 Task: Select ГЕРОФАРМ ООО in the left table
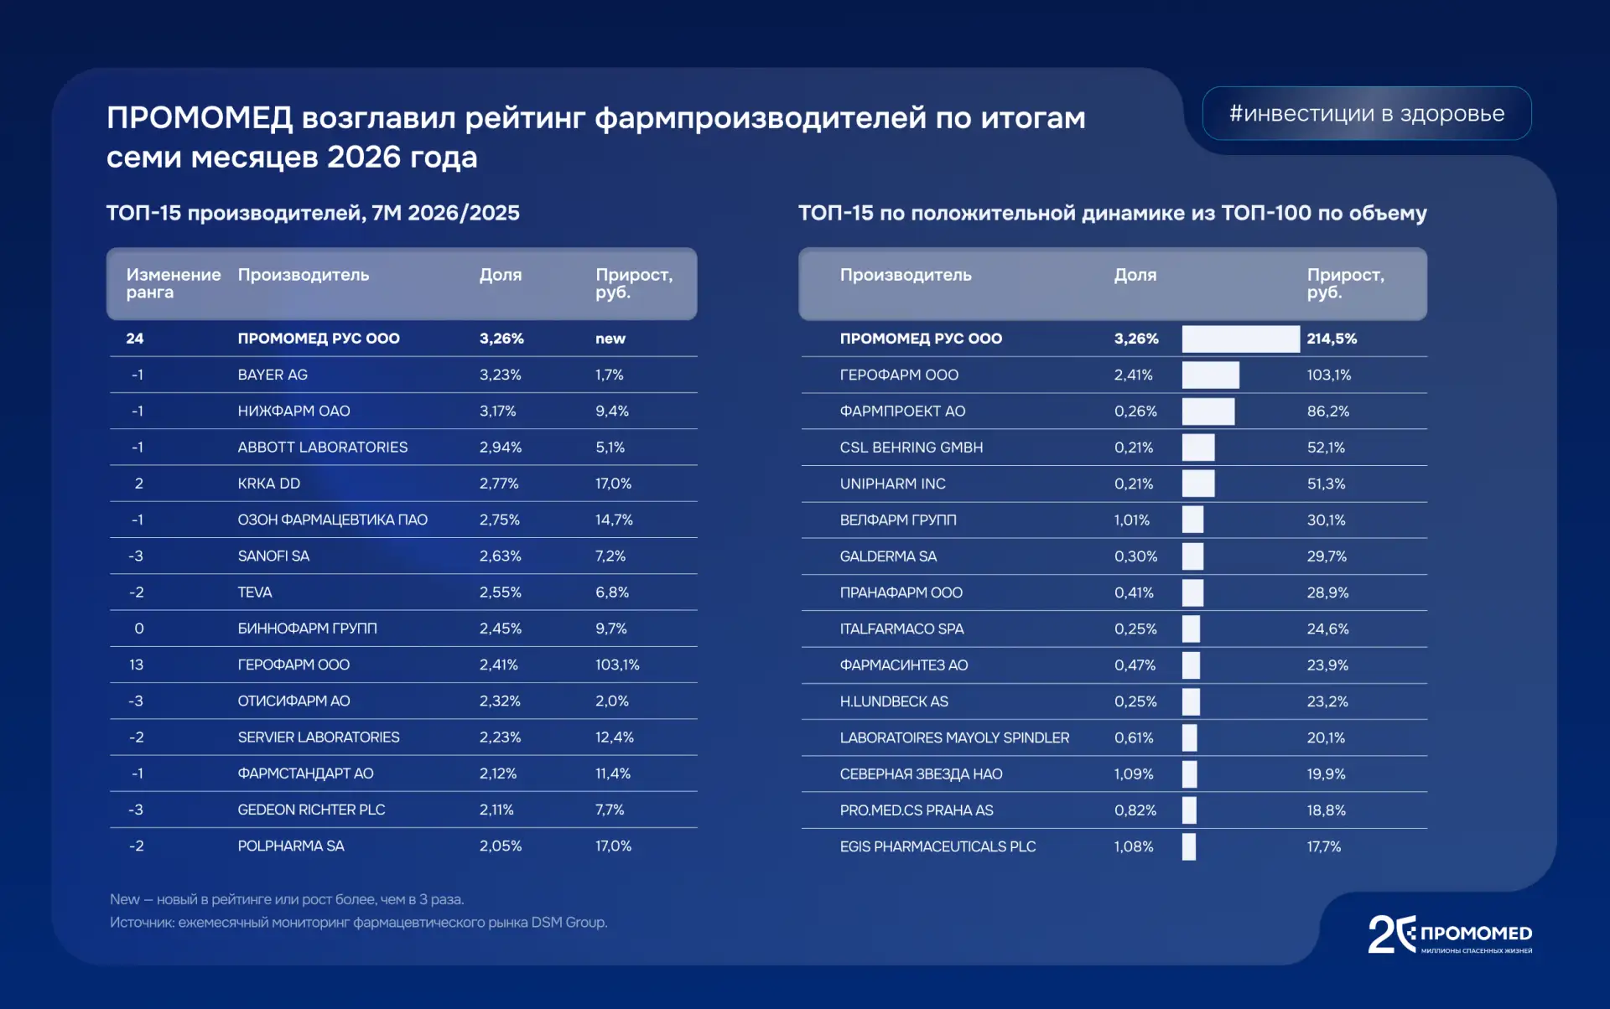[x=293, y=665]
